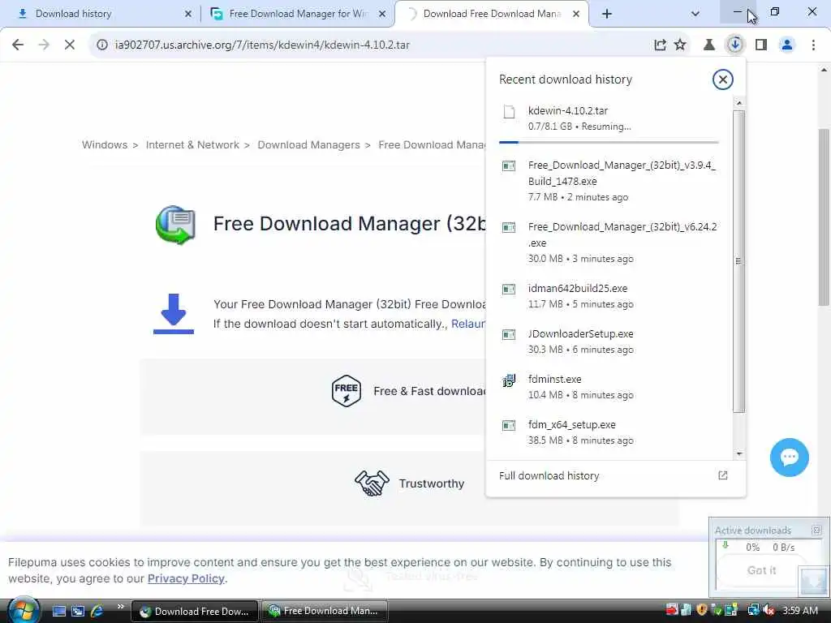The image size is (831, 623).
Task: Open the Chrome profile avatar
Action: coord(787,45)
